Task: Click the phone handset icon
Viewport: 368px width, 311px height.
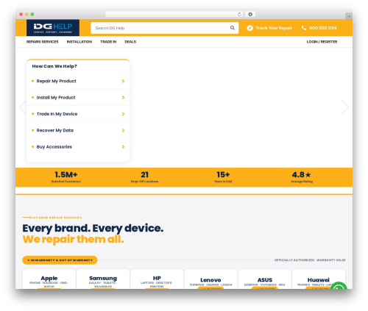Action: coord(304,28)
